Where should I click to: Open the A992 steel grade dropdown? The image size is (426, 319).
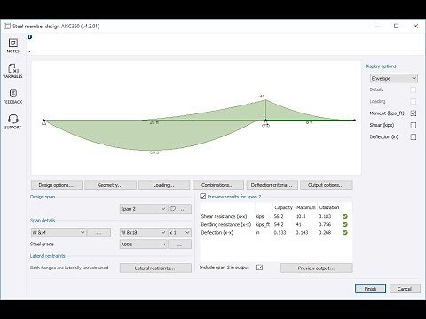(143, 245)
